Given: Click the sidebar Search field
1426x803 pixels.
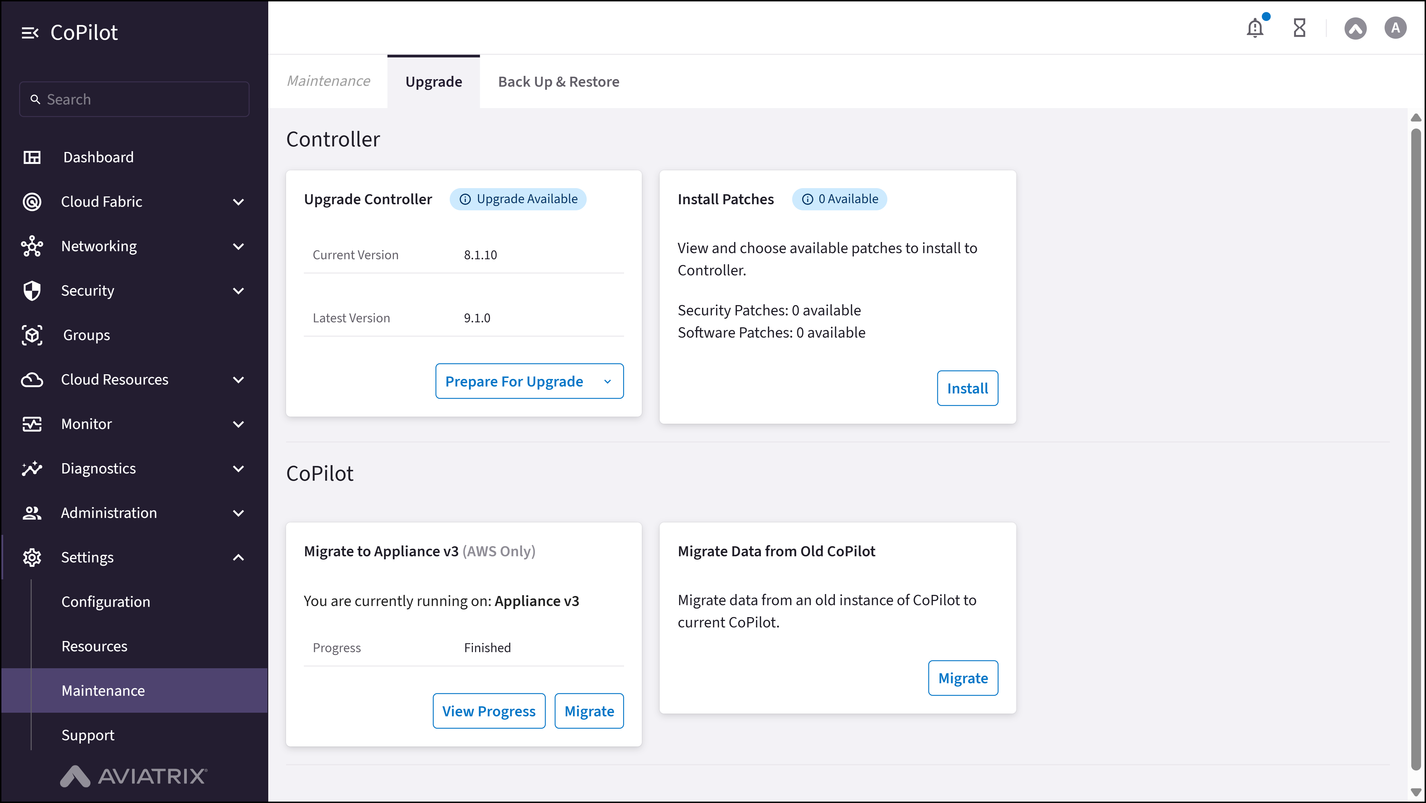Looking at the screenshot, I should [x=135, y=100].
